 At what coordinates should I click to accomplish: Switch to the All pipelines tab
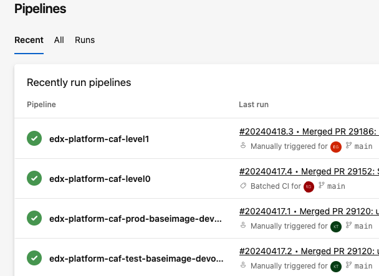(59, 40)
